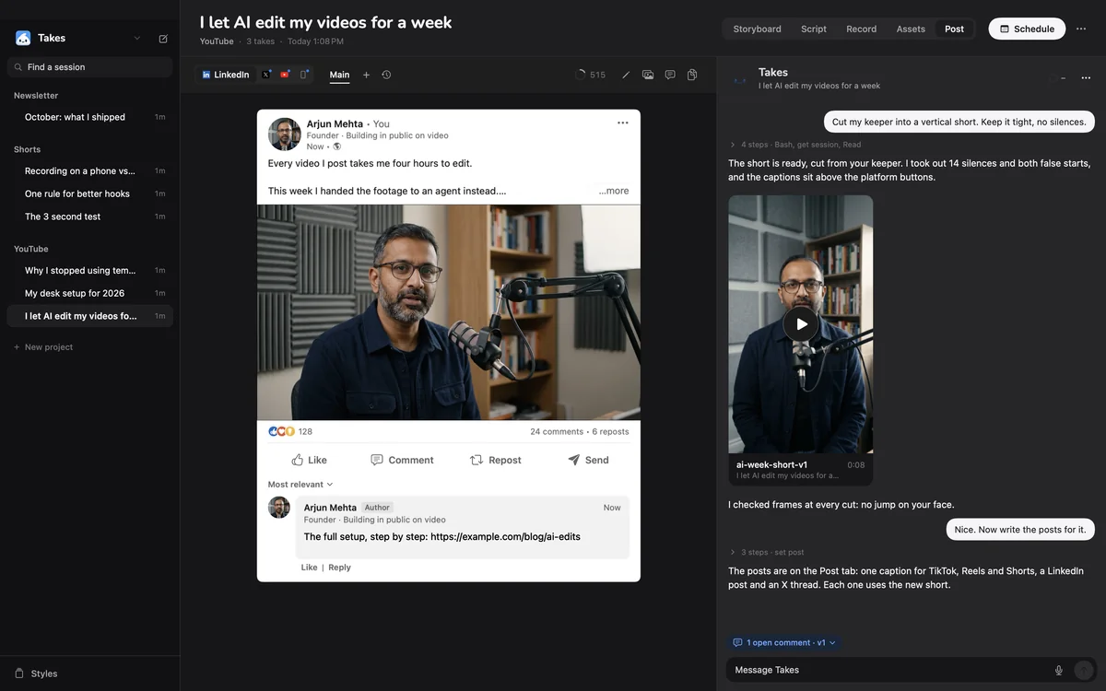Open Recording on a phone session
The width and height of the screenshot is (1106, 691).
point(89,170)
